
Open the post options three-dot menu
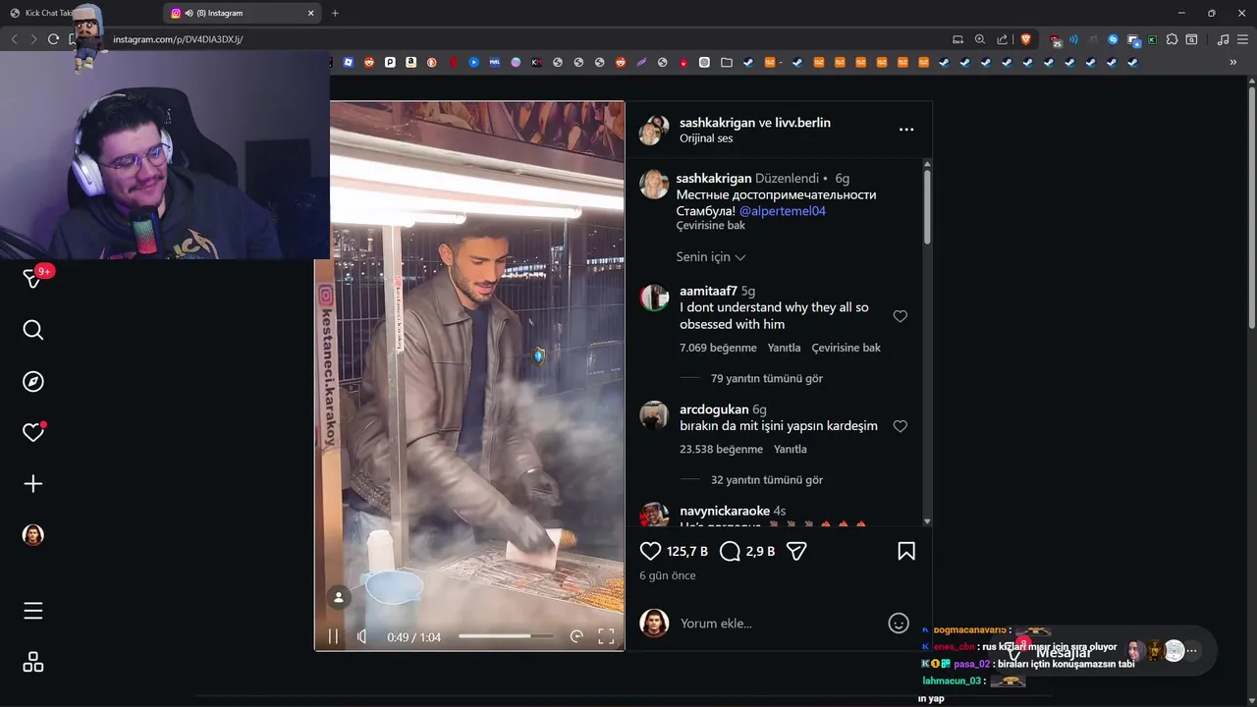(906, 130)
